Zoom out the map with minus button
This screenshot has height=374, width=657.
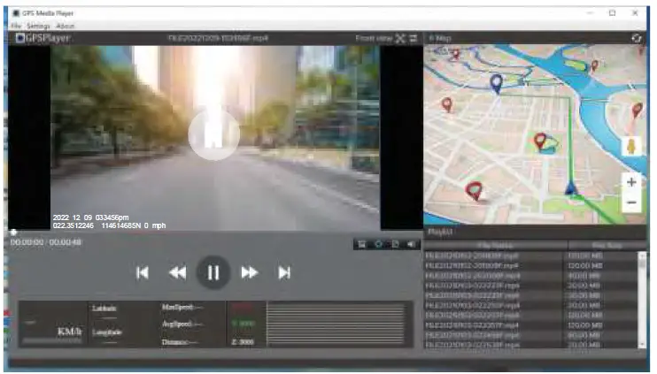click(631, 202)
